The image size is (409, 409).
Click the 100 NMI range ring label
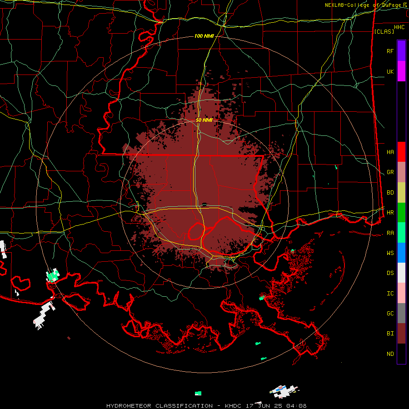pos(204,36)
